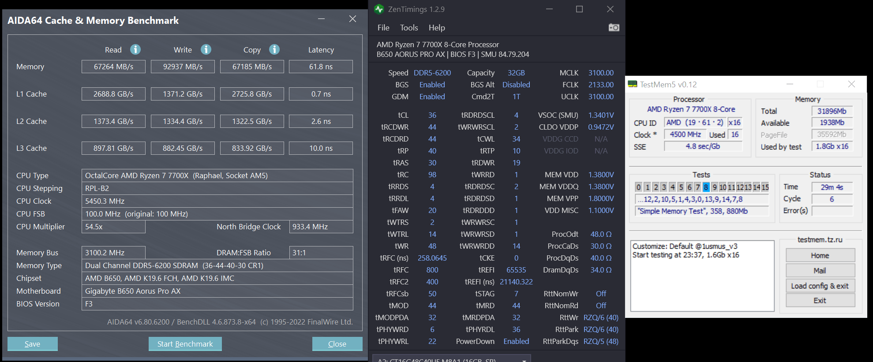Click the Cycle value 6 in TestMem5
Screen dimensions: 873x362
click(832, 199)
